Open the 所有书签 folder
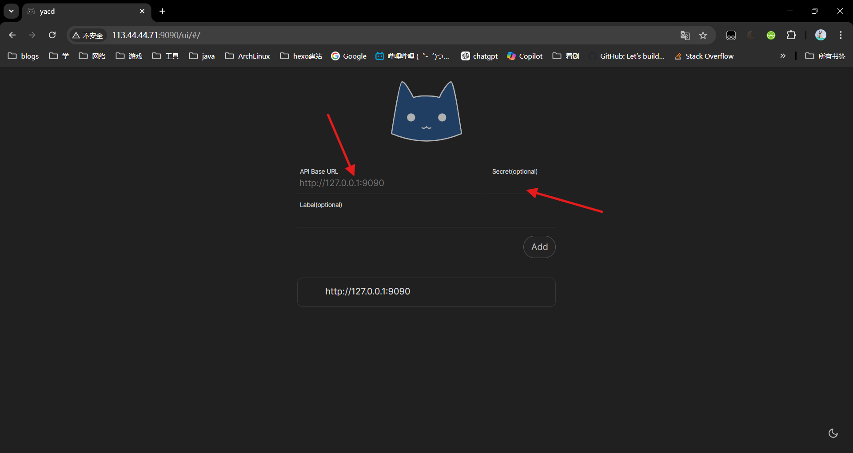Image resolution: width=853 pixels, height=453 pixels. coord(825,56)
